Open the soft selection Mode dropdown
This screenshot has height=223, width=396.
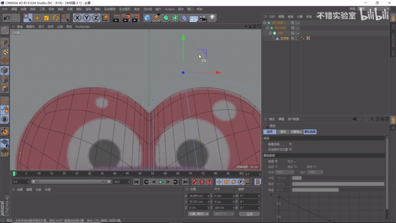[x=315, y=172]
